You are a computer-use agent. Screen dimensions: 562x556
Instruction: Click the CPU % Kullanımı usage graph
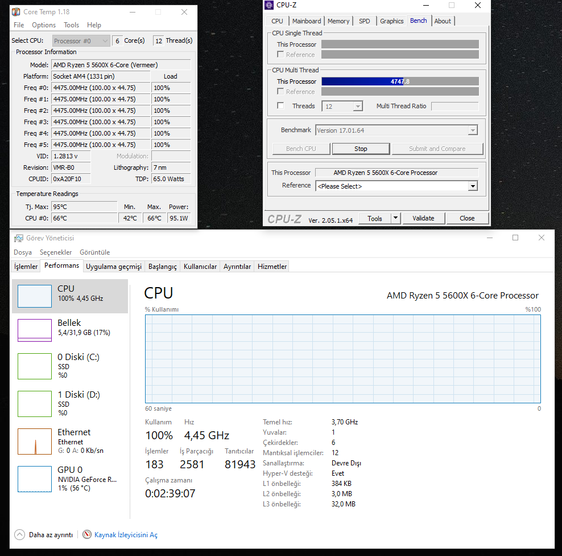(342, 359)
